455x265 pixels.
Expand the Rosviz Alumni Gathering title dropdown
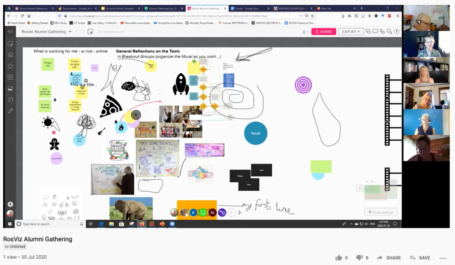tap(70, 32)
